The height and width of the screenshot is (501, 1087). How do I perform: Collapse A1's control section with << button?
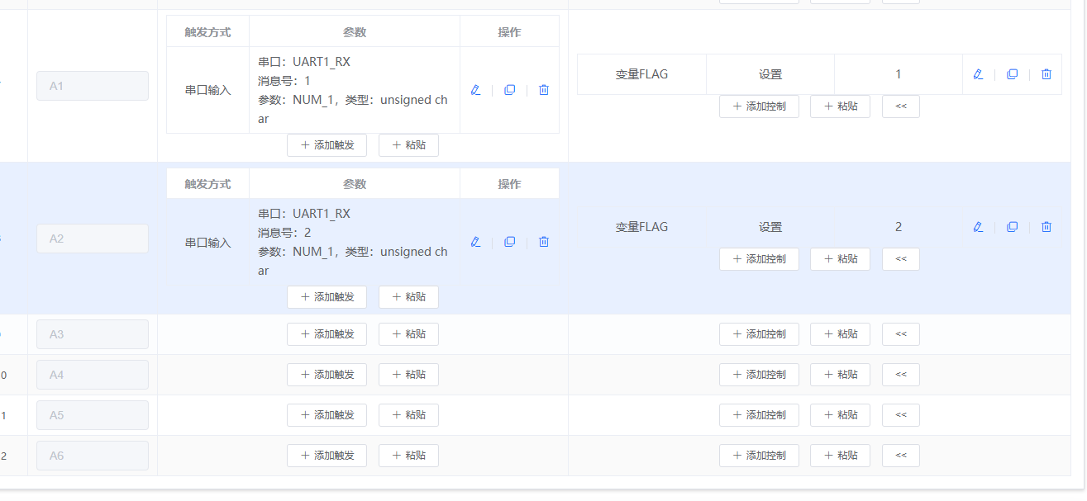(900, 106)
